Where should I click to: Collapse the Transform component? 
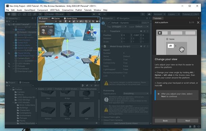(102, 31)
